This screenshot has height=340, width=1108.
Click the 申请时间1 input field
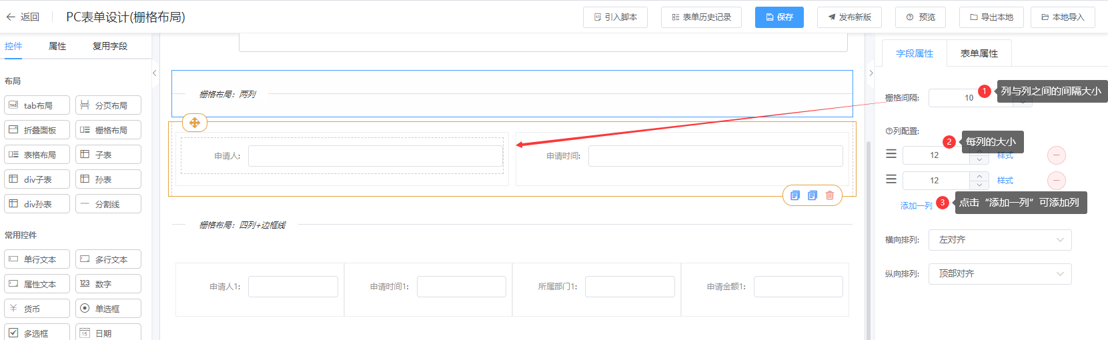coord(462,287)
